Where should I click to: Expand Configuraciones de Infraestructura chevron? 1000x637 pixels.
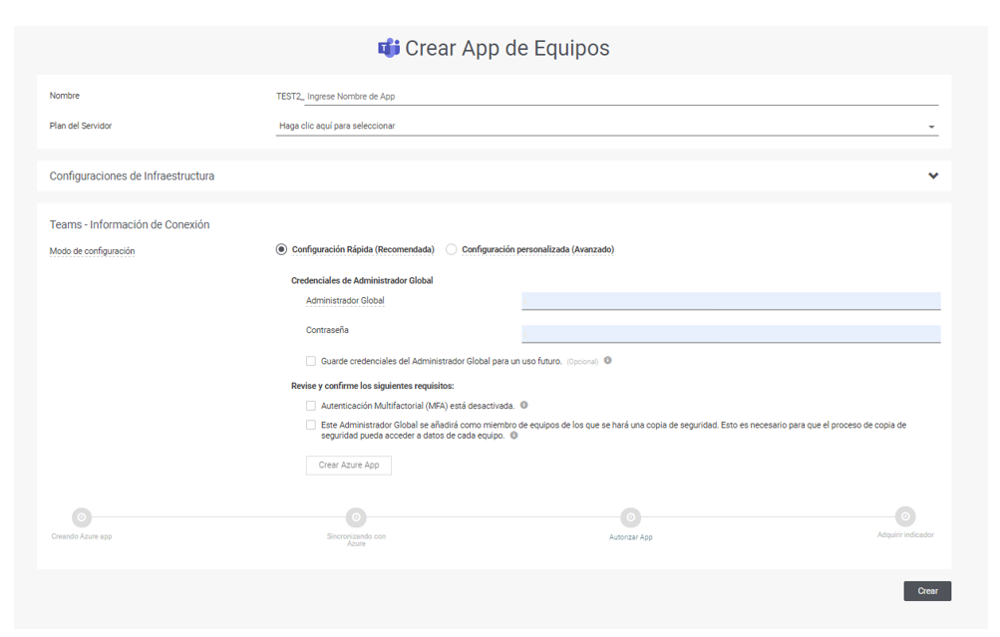[933, 176]
